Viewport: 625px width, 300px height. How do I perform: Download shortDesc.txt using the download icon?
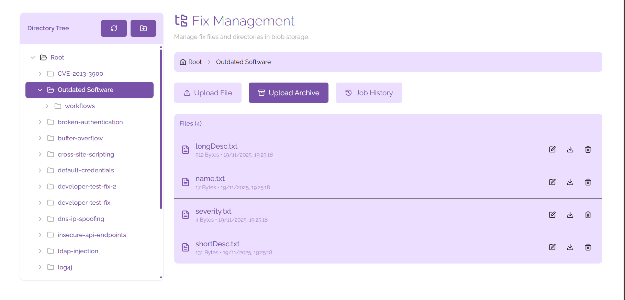570,247
